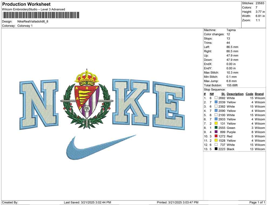This screenshot has width=267, height=205.
Task: Click the blue swatch in stop 4
Action: pos(216,111)
